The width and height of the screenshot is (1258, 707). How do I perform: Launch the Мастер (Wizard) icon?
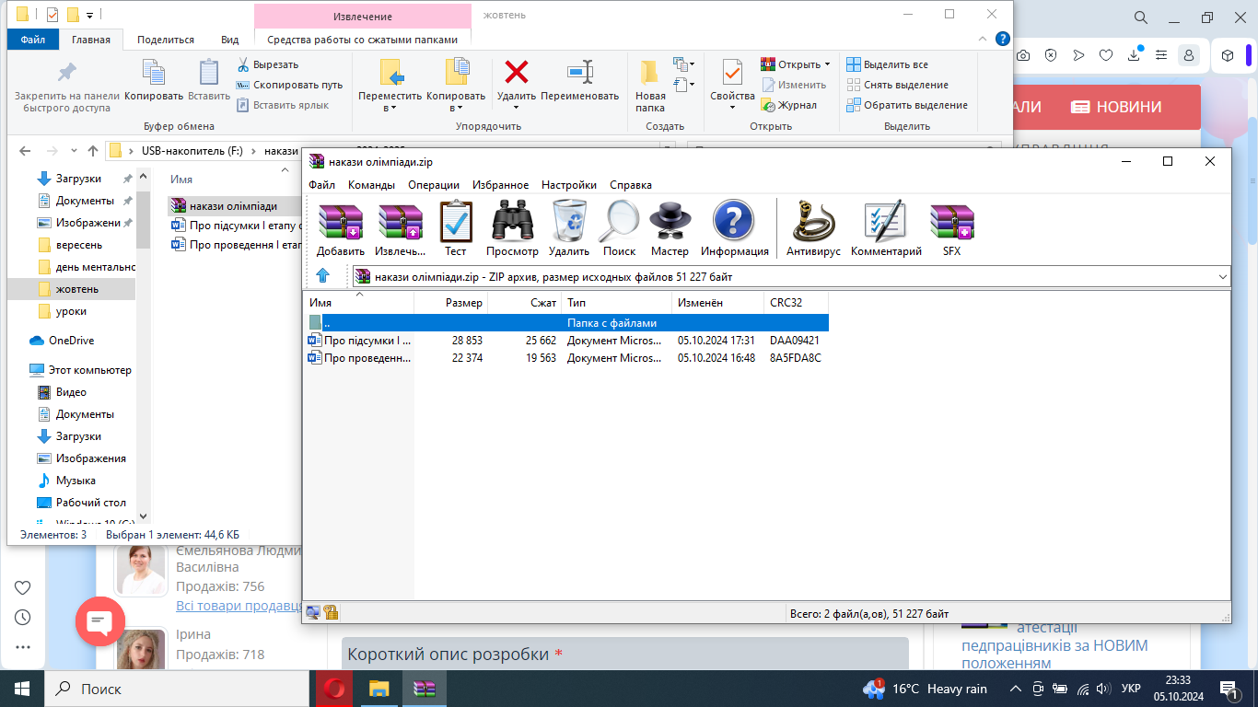(670, 228)
